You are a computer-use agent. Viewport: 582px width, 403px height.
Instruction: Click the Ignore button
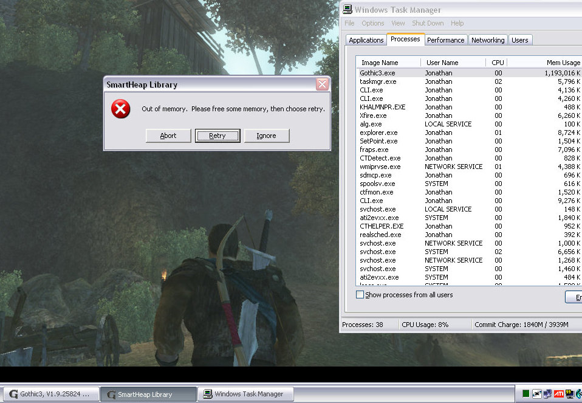pos(267,136)
